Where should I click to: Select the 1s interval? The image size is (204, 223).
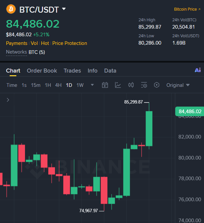24,85
